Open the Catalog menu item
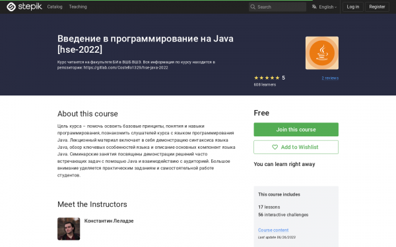 click(55, 7)
